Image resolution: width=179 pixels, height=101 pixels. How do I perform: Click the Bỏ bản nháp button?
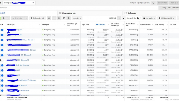pos(162,3)
